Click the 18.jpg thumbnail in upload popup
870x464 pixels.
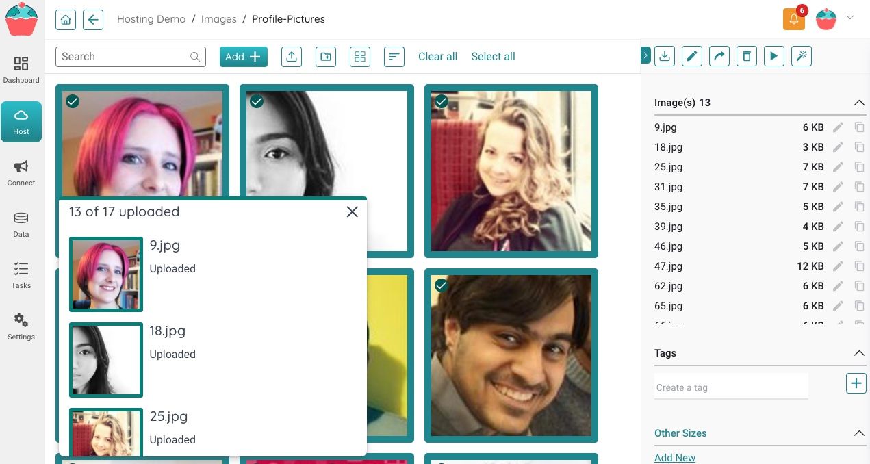[106, 360]
